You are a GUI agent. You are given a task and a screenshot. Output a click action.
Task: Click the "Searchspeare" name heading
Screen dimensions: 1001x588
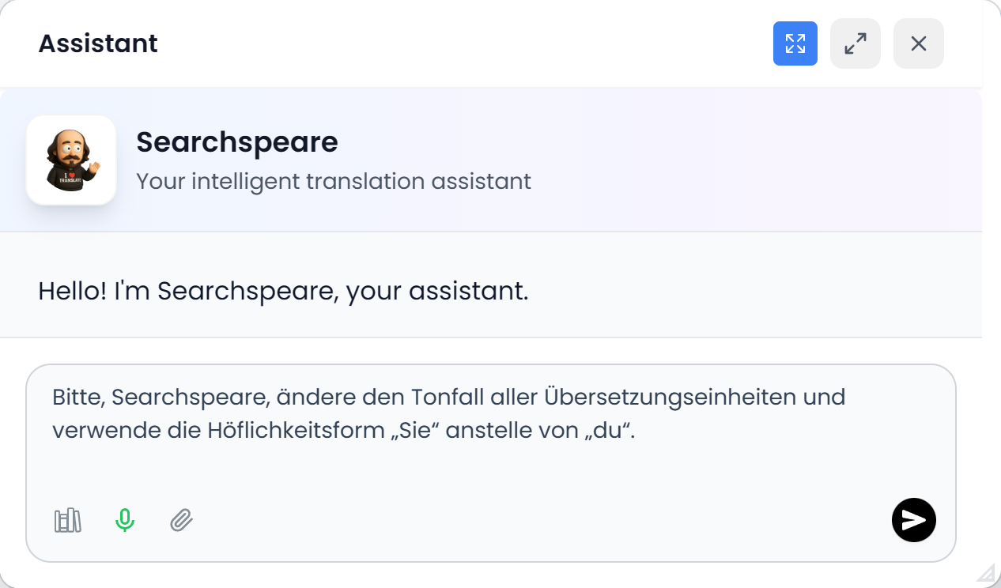236,142
